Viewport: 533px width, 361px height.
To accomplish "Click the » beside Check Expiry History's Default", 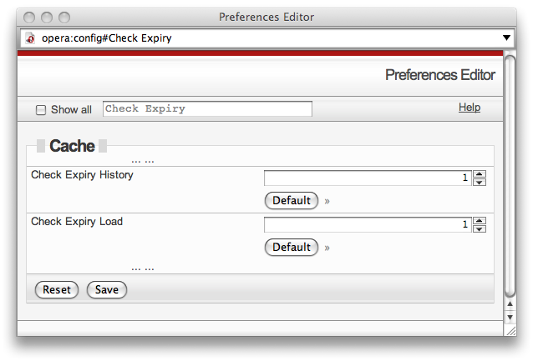I will pos(327,201).
